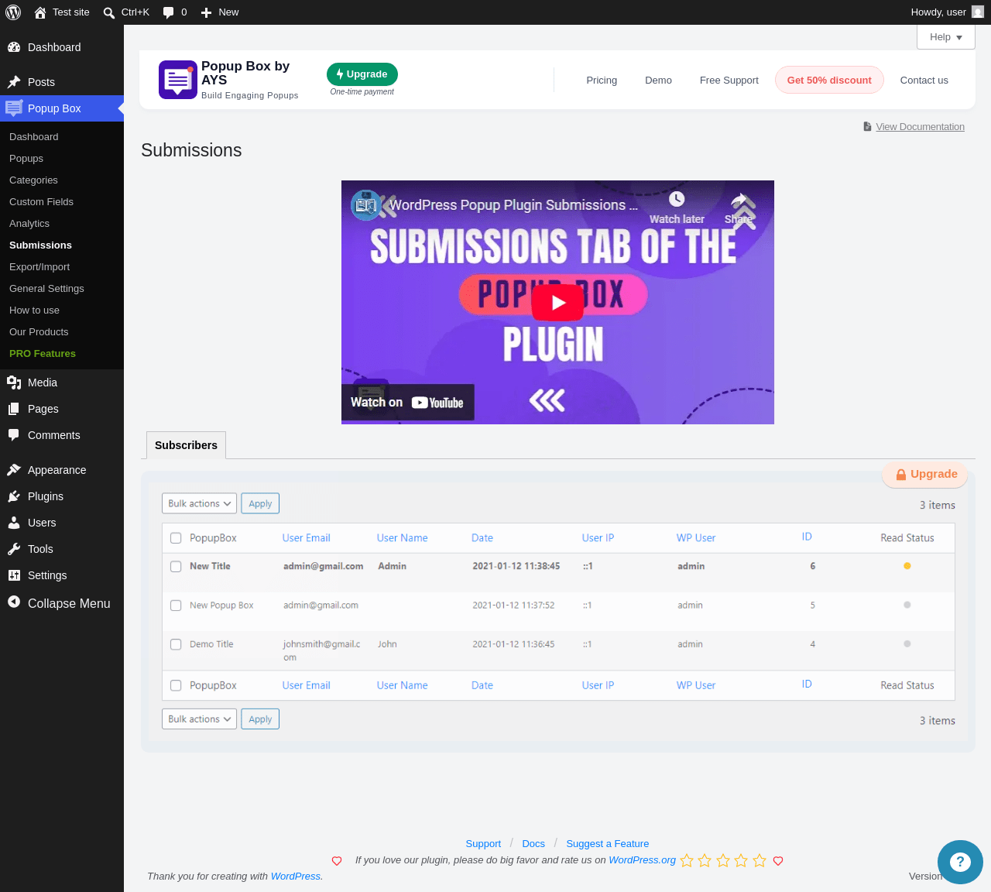991x892 pixels.
Task: Click the Plugins plug icon
Action: (x=14, y=496)
